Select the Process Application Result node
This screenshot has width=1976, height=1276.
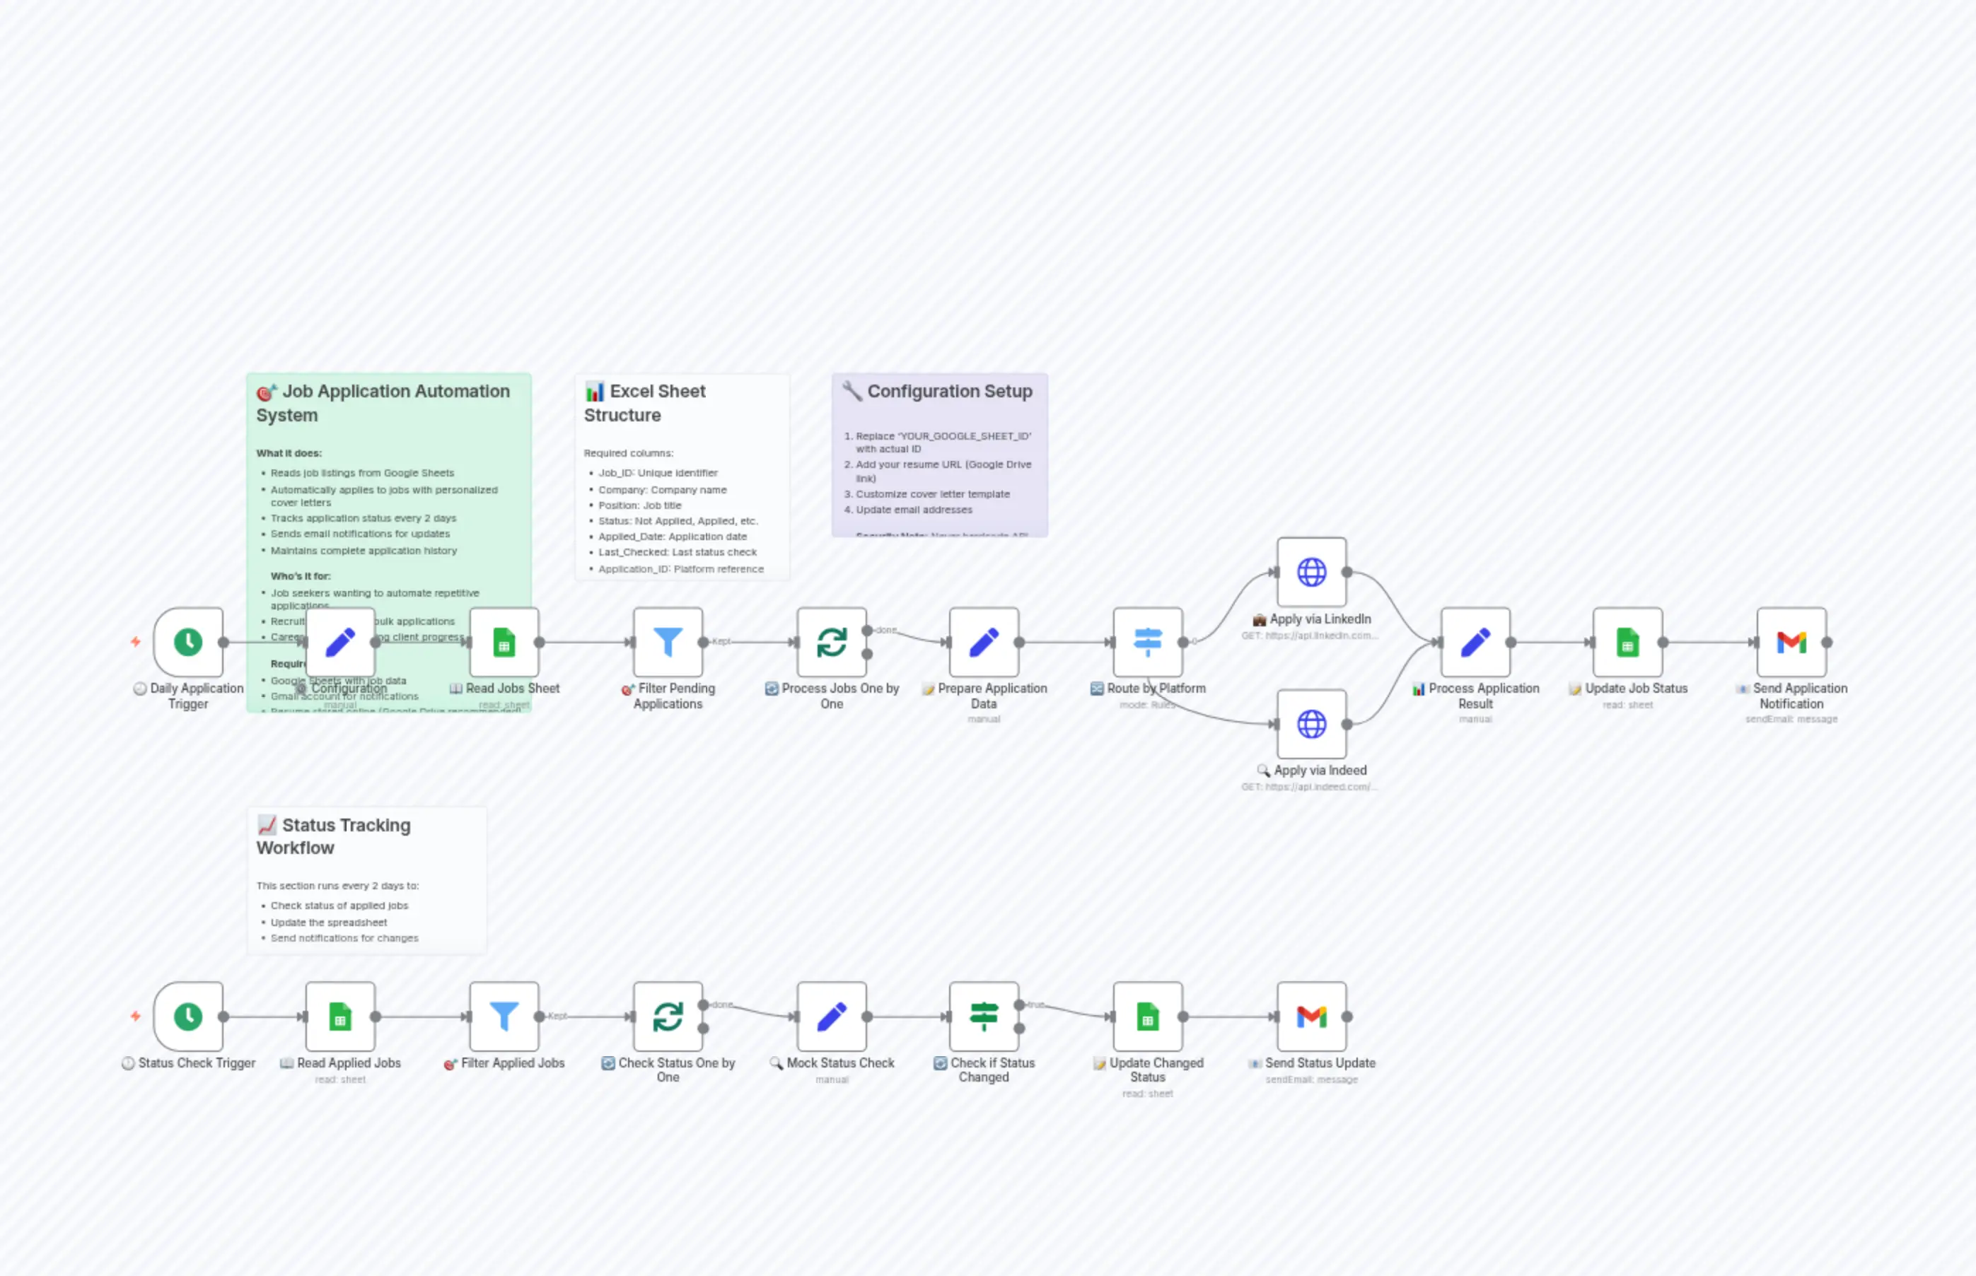coord(1475,642)
